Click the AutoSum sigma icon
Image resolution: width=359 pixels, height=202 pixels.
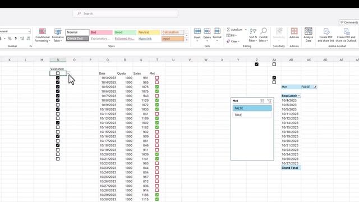coord(228,30)
